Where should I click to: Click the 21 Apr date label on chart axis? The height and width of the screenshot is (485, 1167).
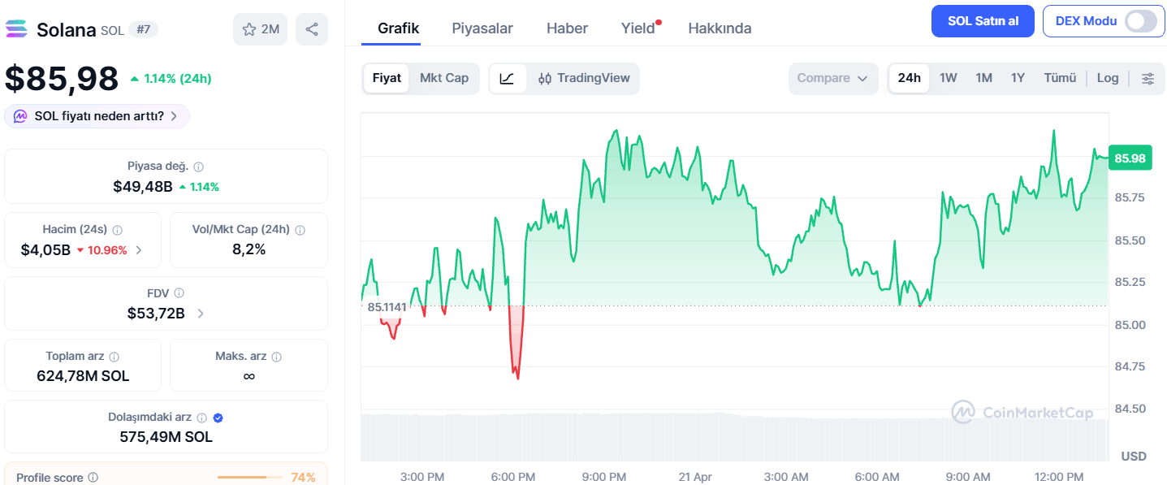695,477
